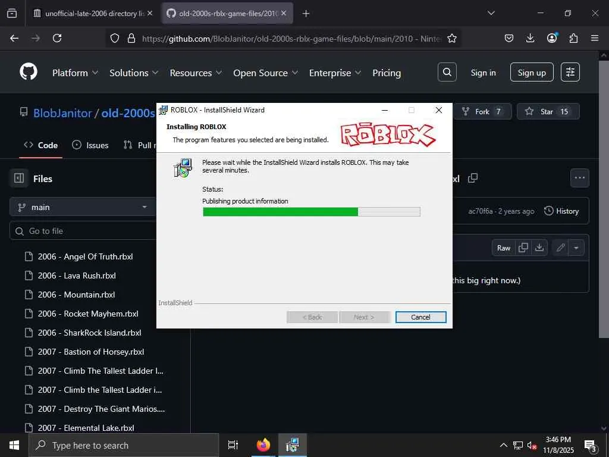Open 2007 - Bastion of Horsey.rbxl file
The width and height of the screenshot is (609, 457).
(91, 352)
